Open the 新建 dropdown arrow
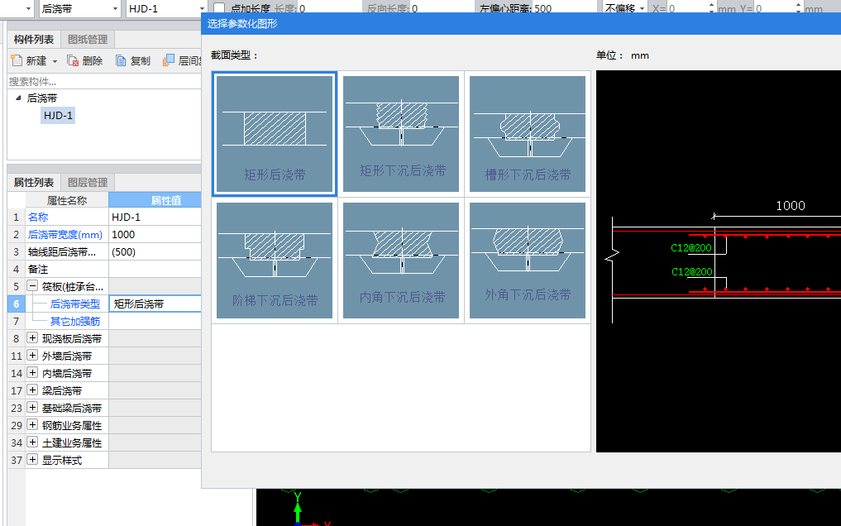The width and height of the screenshot is (841, 526). (55, 61)
